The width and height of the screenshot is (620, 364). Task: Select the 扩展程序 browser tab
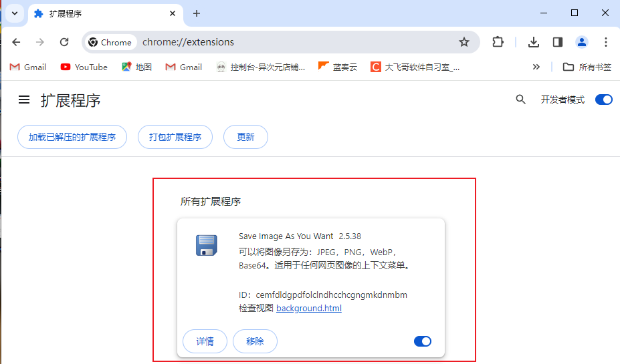click(105, 14)
